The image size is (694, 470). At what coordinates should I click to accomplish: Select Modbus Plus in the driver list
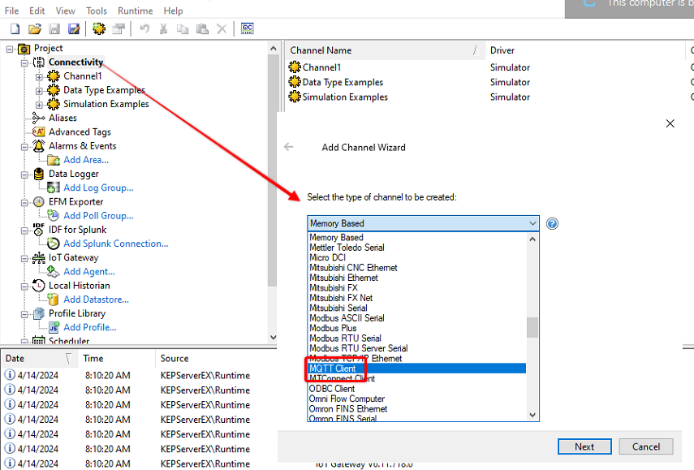click(x=417, y=328)
